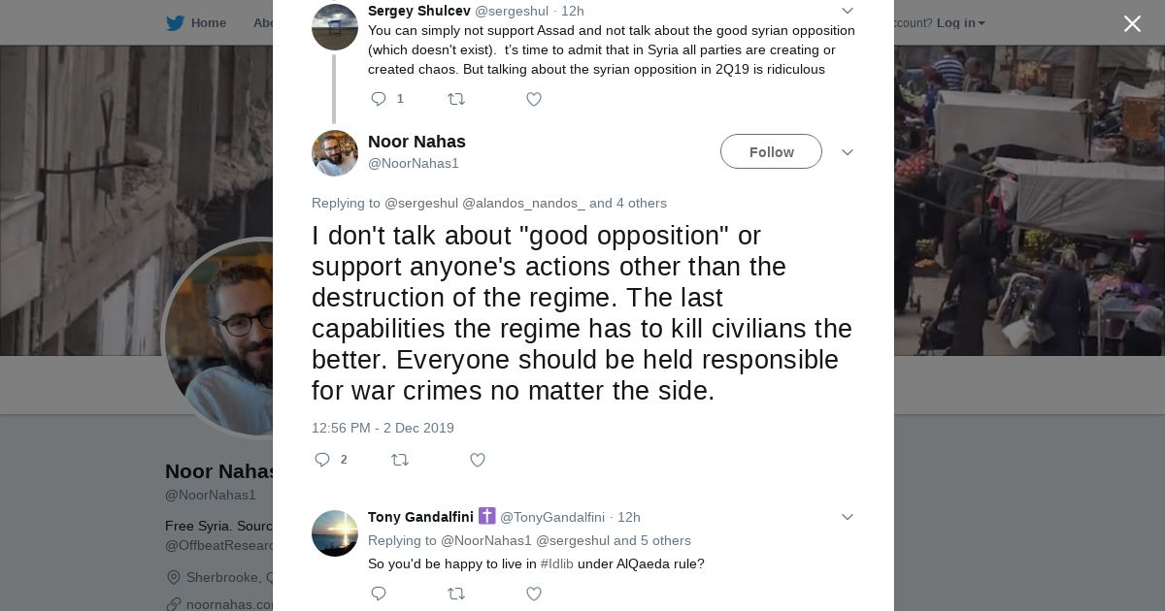Reply to Noor Nahas's main tweet
Image resolution: width=1165 pixels, height=611 pixels.
(323, 460)
